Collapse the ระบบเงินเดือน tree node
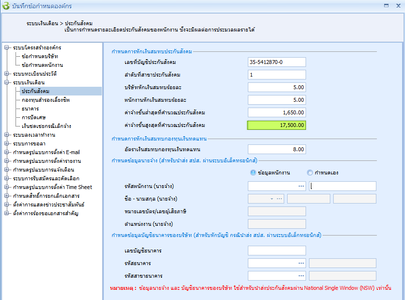 click(6, 82)
